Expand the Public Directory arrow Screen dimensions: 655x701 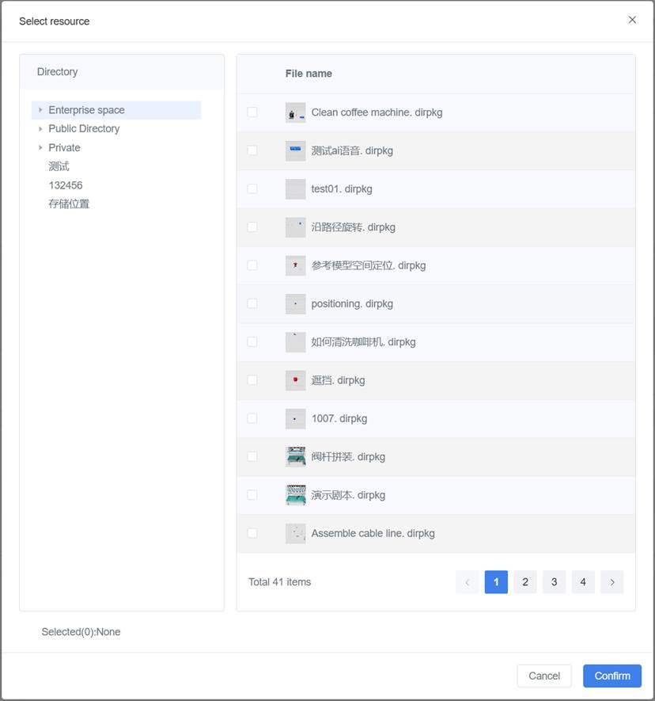pyautogui.click(x=40, y=128)
